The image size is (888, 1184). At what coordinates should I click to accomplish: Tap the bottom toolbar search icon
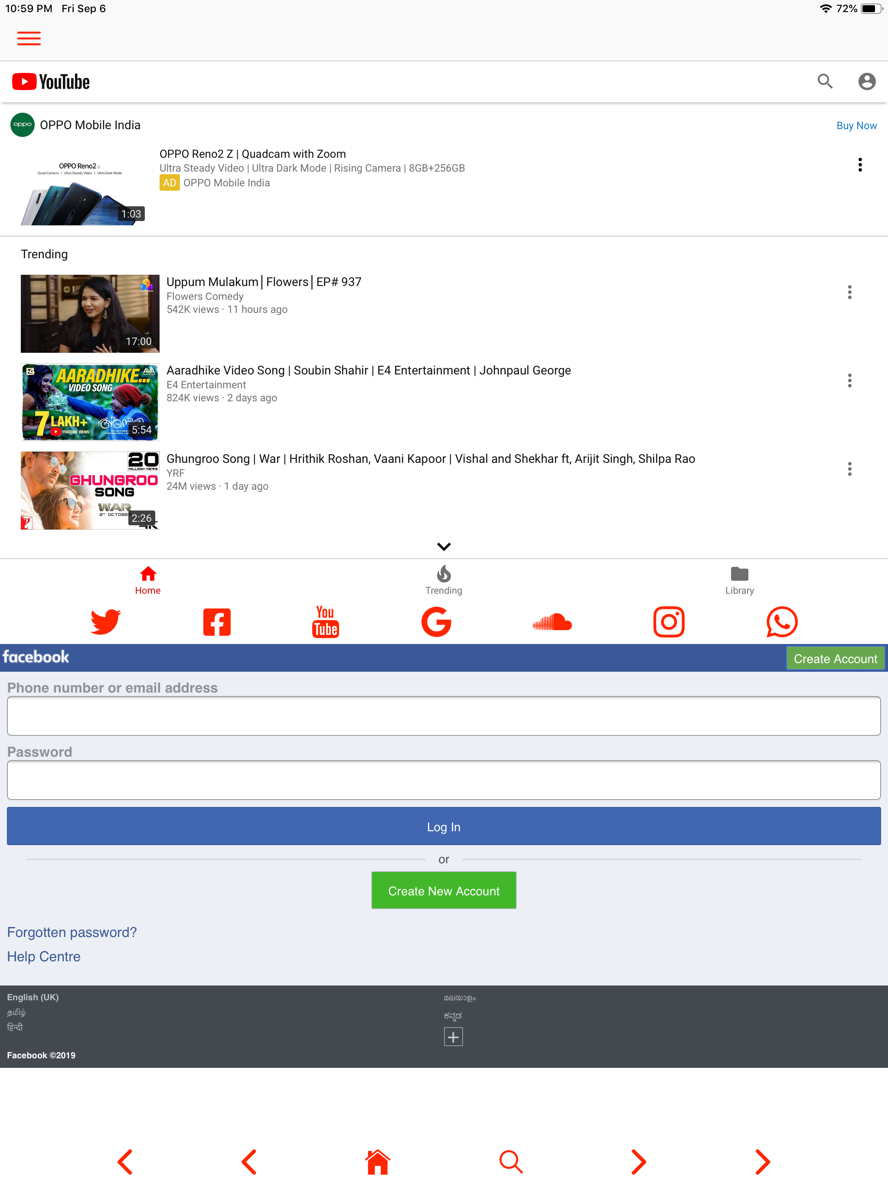(x=510, y=1161)
